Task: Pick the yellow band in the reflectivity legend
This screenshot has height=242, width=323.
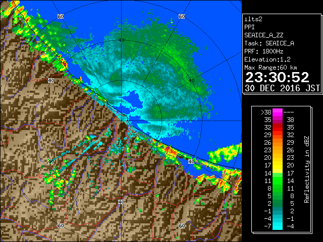Action: click(x=278, y=165)
